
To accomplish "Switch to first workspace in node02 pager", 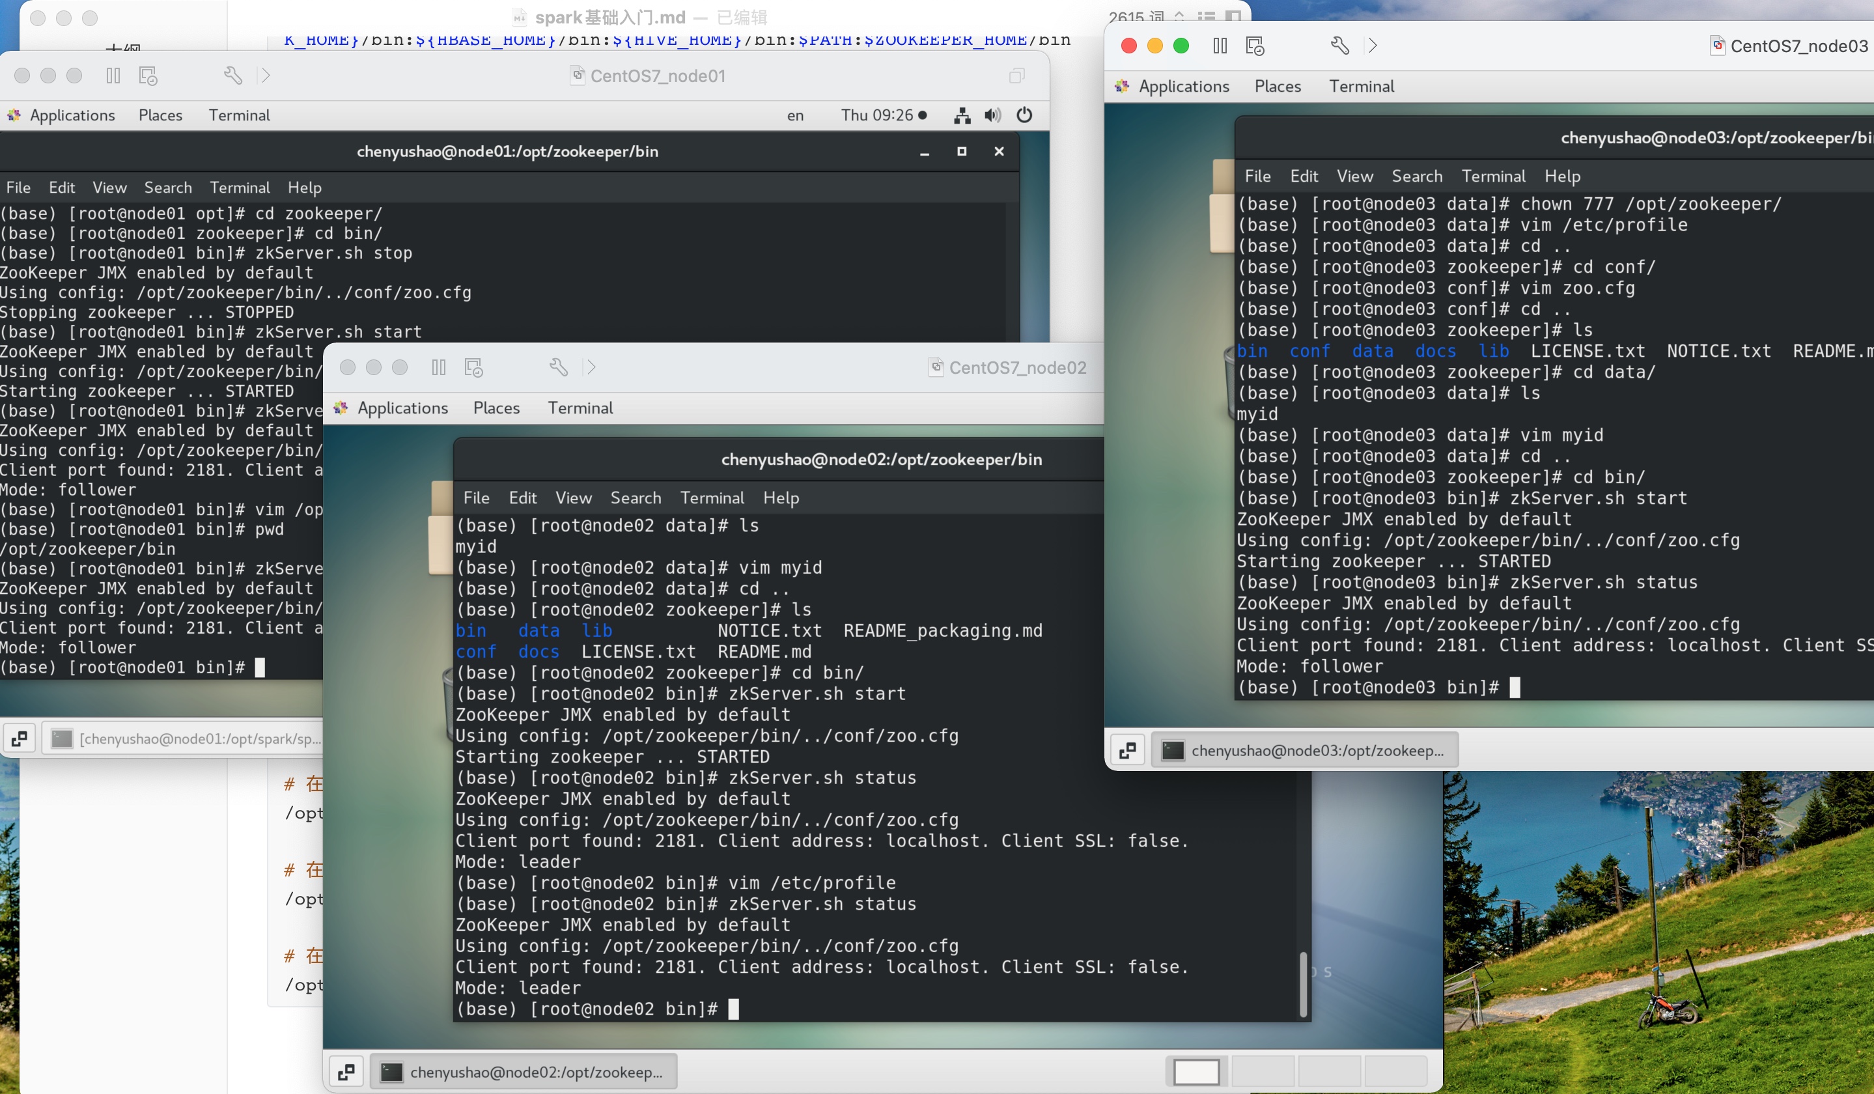I will point(1197,1073).
